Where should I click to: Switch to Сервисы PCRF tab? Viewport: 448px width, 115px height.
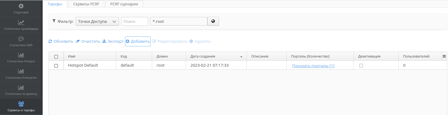(x=86, y=4)
